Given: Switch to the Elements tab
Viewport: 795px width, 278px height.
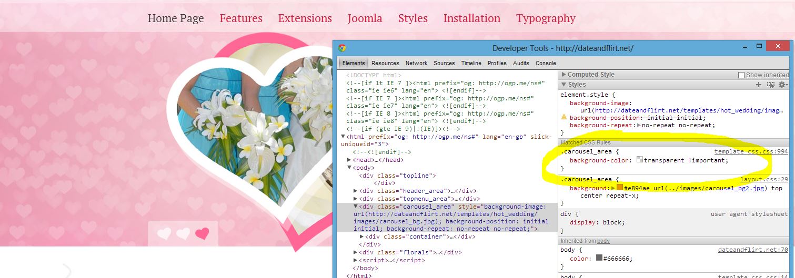Looking at the screenshot, I should pos(353,63).
